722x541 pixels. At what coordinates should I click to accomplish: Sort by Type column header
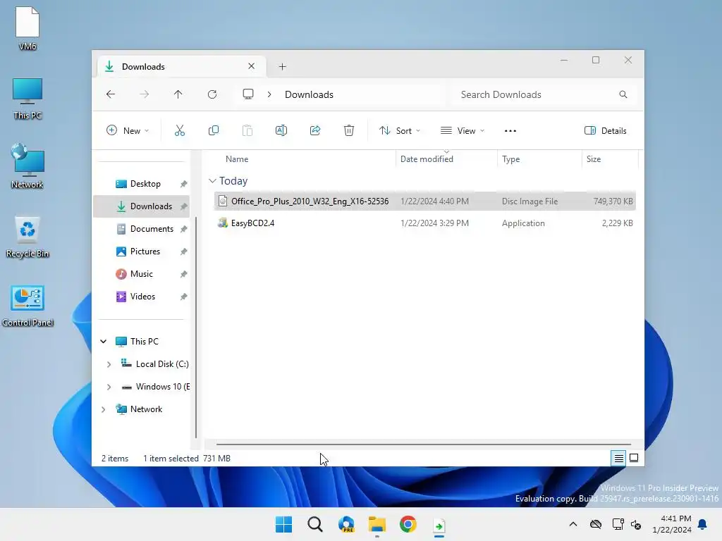pos(510,158)
